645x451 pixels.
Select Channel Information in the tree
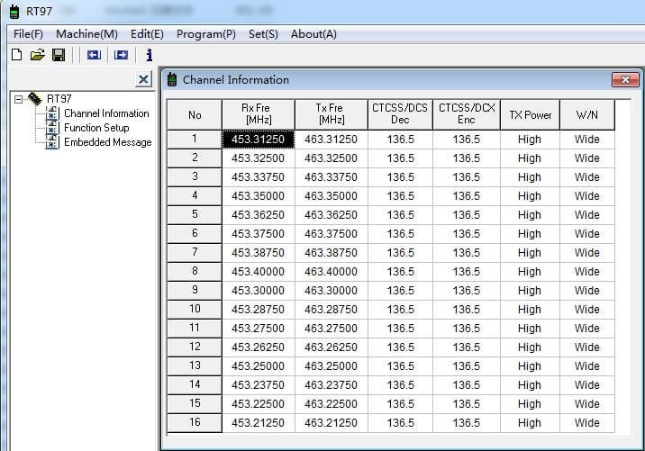tap(105, 113)
